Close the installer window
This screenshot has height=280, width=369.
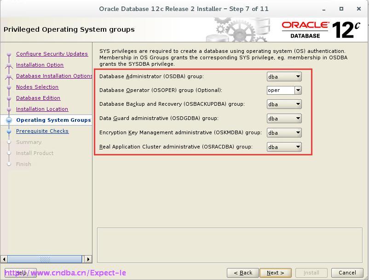[x=358, y=9]
